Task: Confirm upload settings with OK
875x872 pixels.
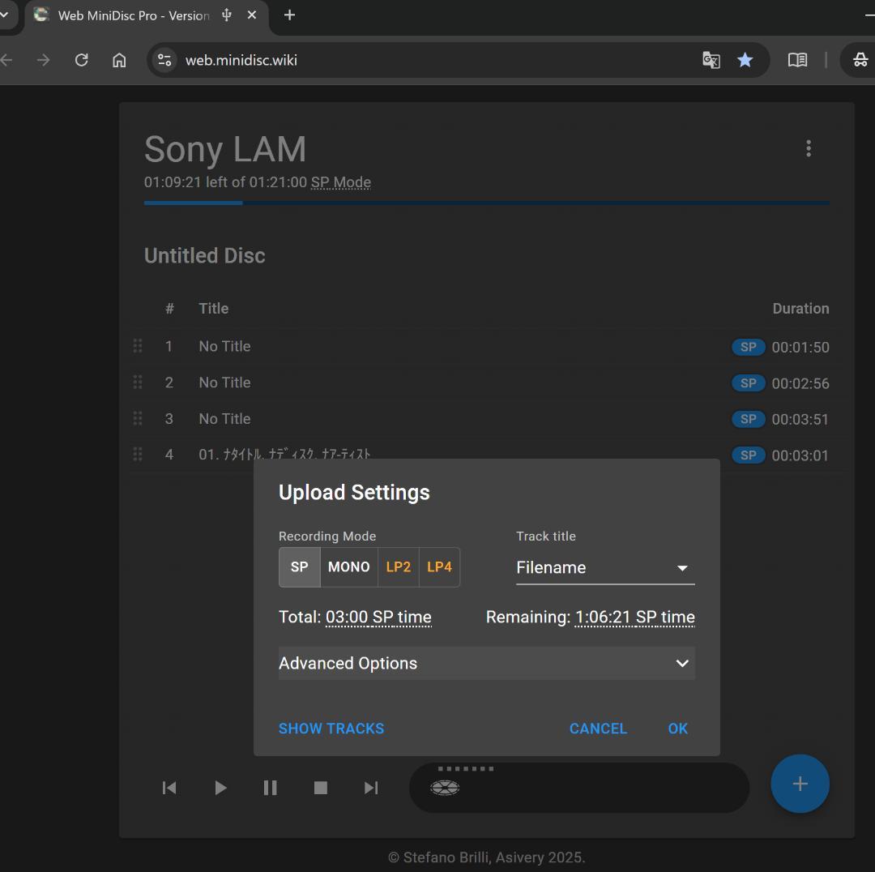Action: pos(677,729)
